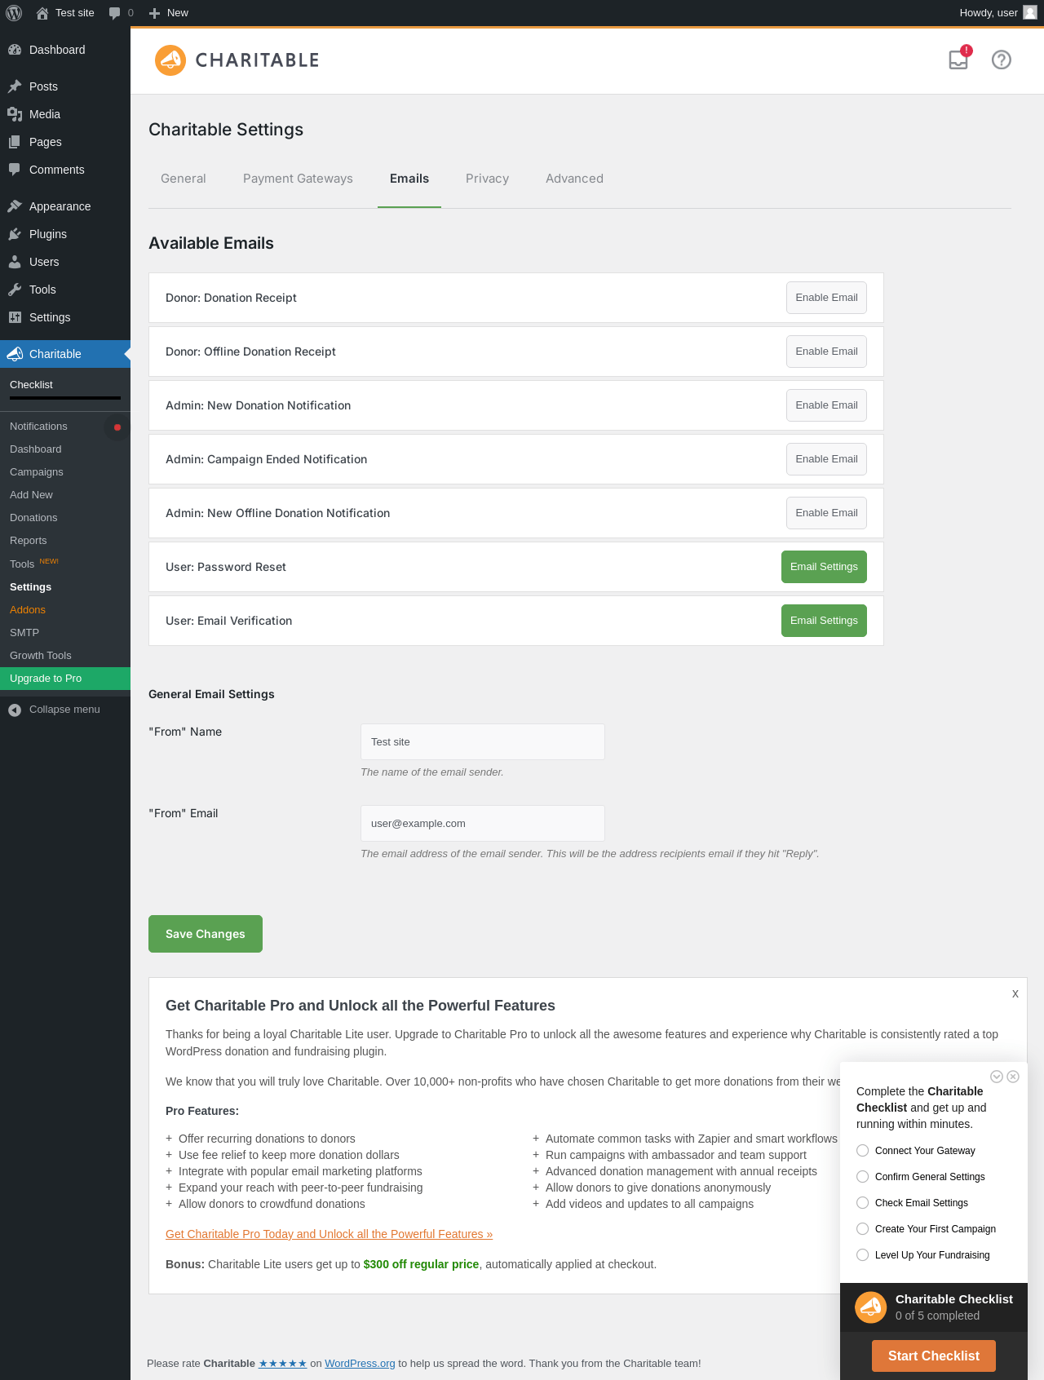Screen dimensions: 1044x1380
Task: Select Create Your First Campaign radio
Action: click(863, 1228)
